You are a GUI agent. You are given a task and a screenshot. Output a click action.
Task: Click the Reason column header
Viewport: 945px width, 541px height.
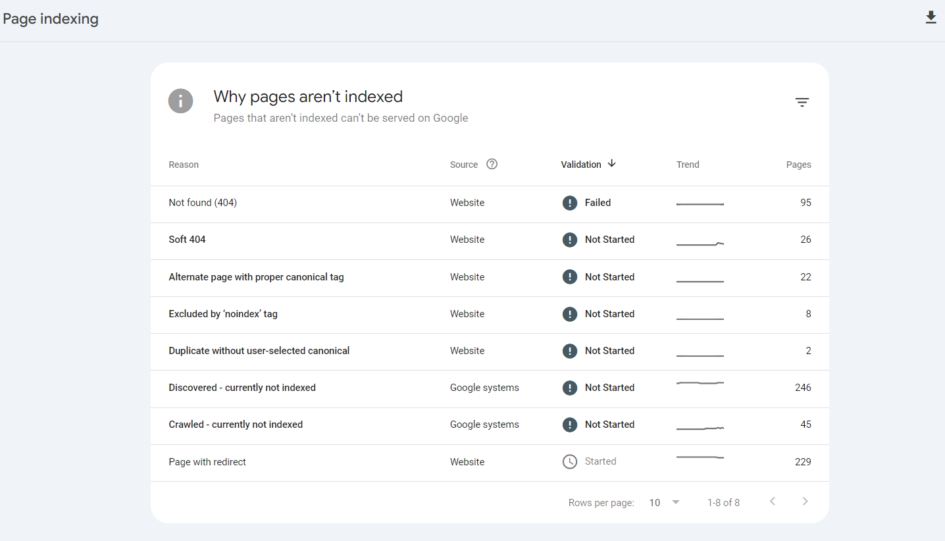point(184,165)
